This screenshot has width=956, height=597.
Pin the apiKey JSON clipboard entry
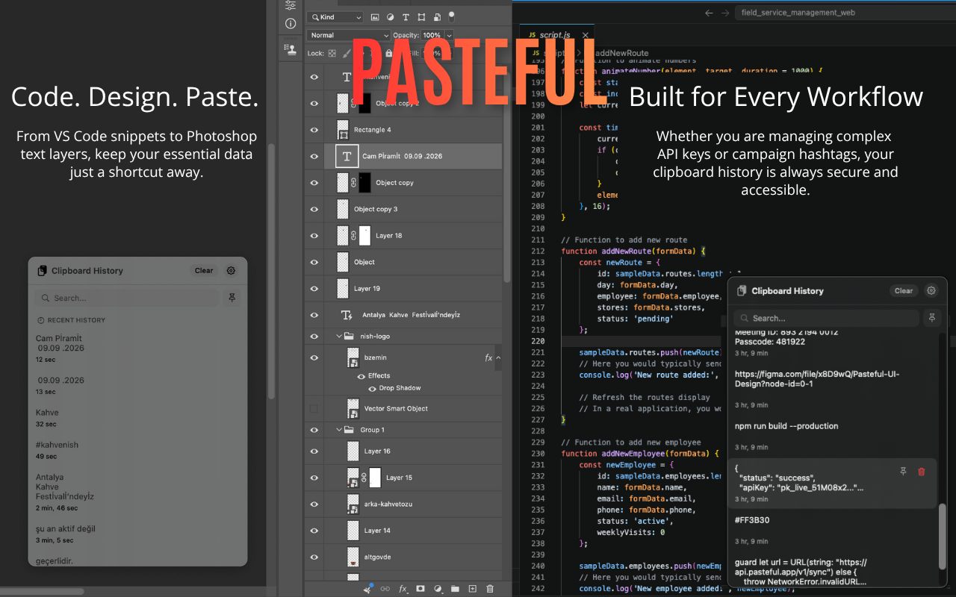[903, 471]
